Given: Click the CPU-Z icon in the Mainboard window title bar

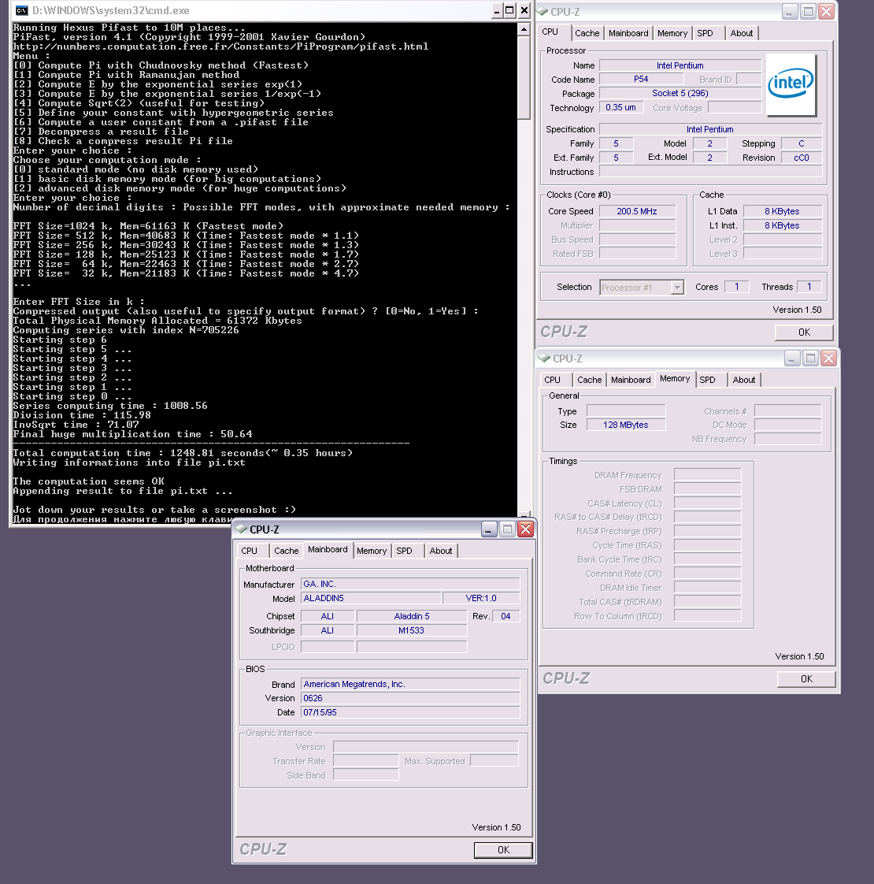Looking at the screenshot, I should (x=241, y=529).
